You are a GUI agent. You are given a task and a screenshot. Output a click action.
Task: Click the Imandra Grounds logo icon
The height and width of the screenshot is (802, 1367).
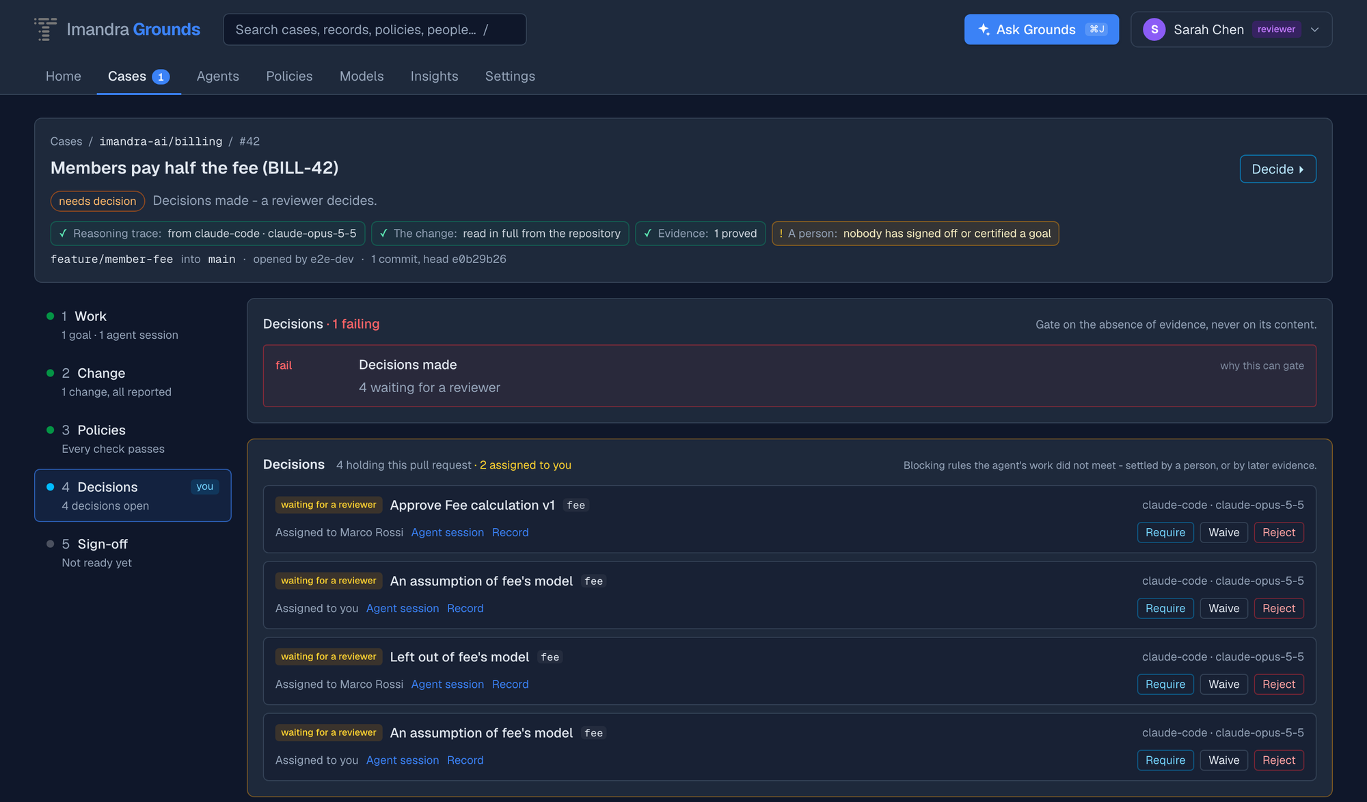pos(46,29)
